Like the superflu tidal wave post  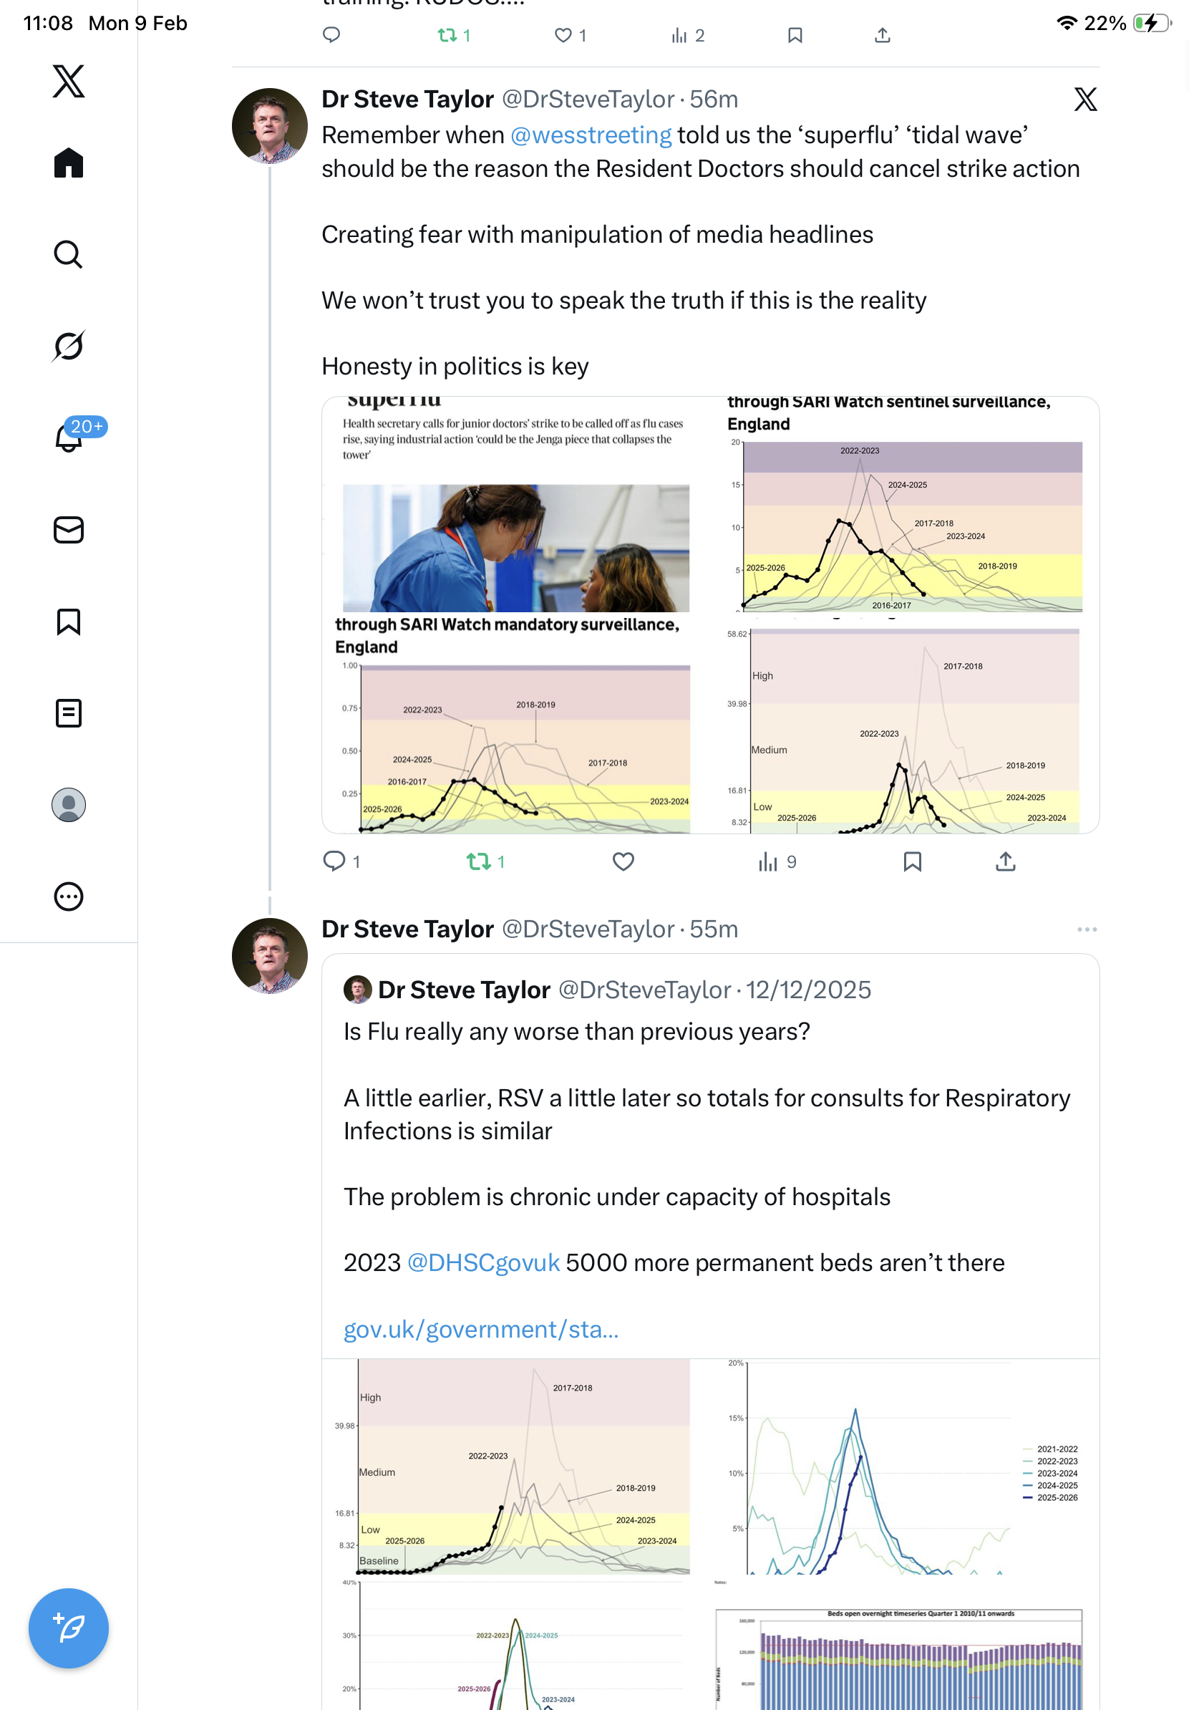(623, 861)
